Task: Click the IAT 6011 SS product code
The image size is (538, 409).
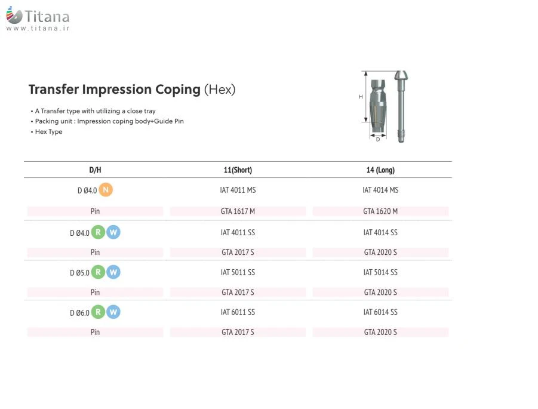Action: [238, 312]
